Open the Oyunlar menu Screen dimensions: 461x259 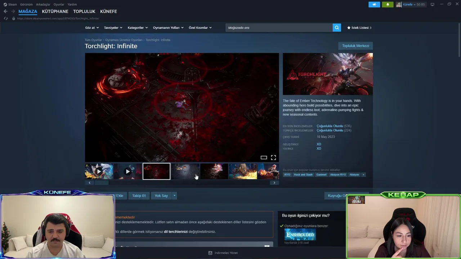pos(59,4)
